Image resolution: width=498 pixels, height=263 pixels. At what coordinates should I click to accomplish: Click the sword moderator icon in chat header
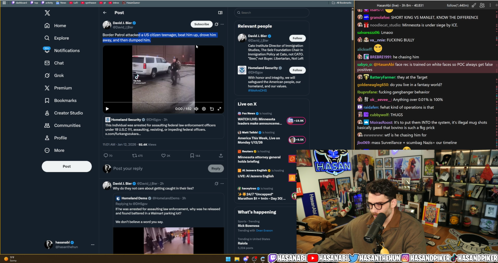(x=474, y=5)
